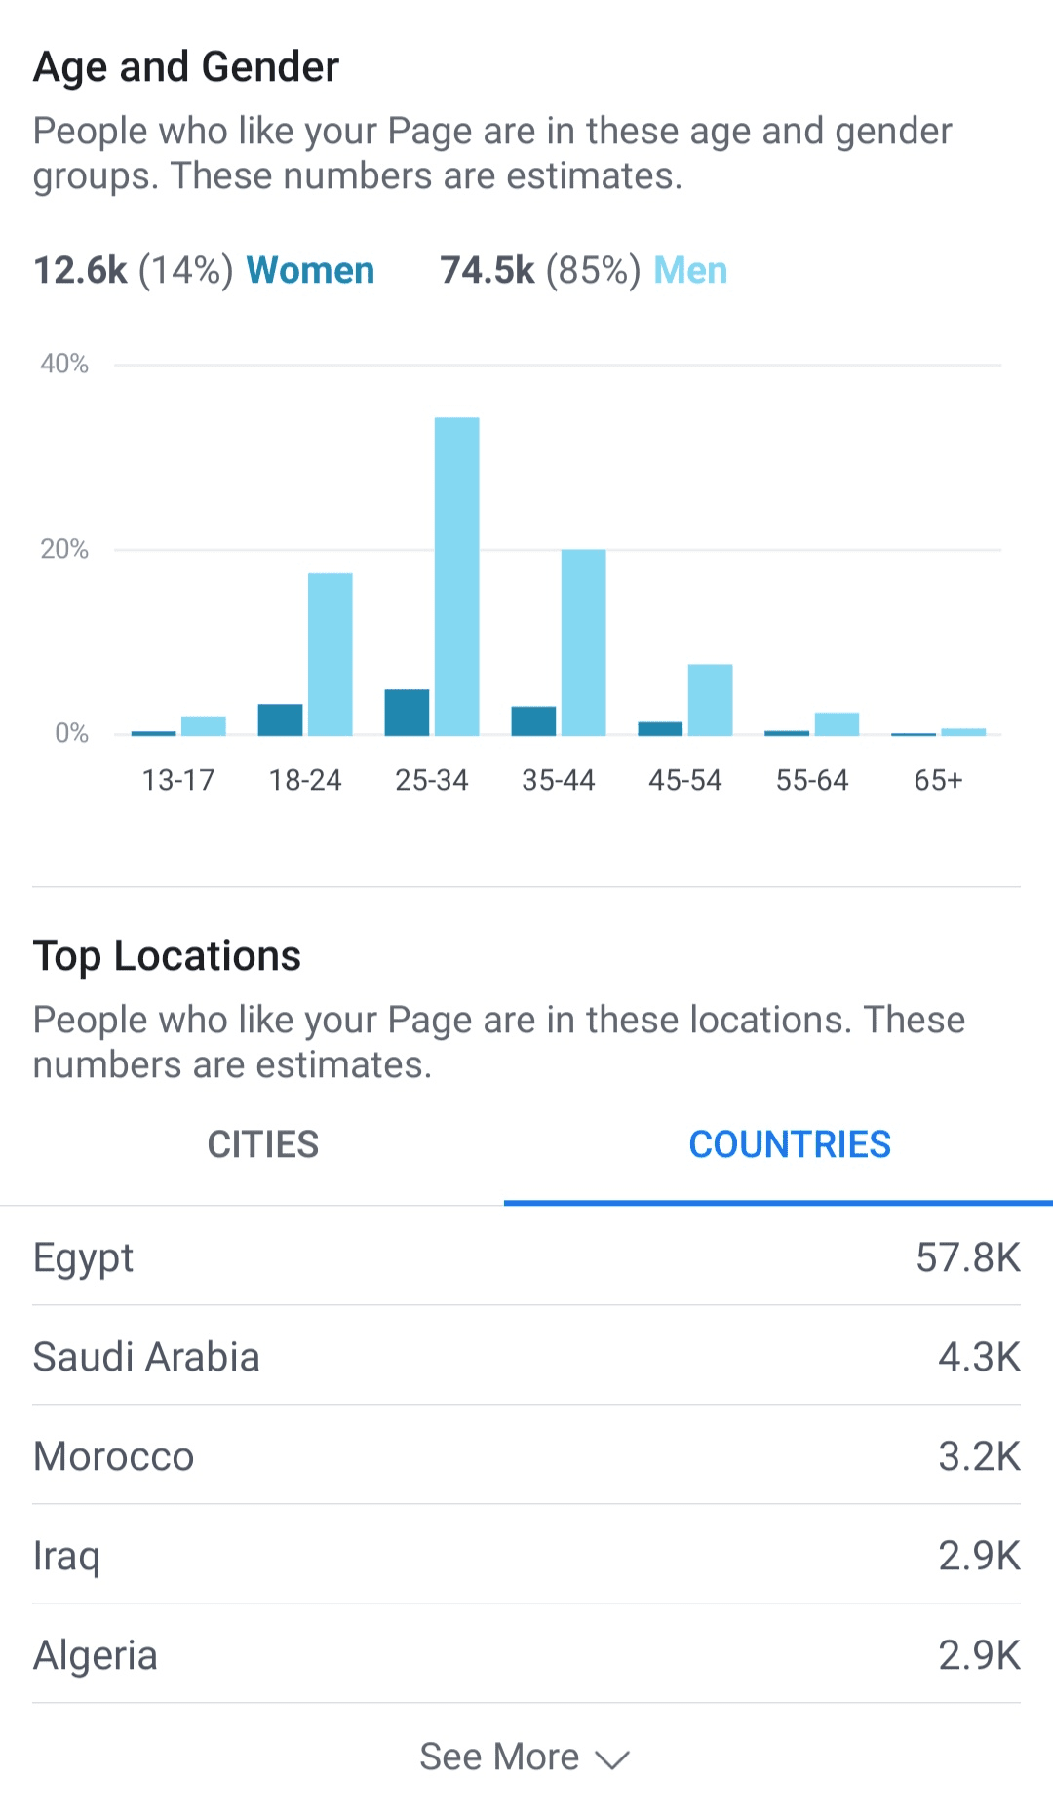Image resolution: width=1053 pixels, height=1815 pixels.
Task: Tap the Women gender label
Action: (310, 270)
